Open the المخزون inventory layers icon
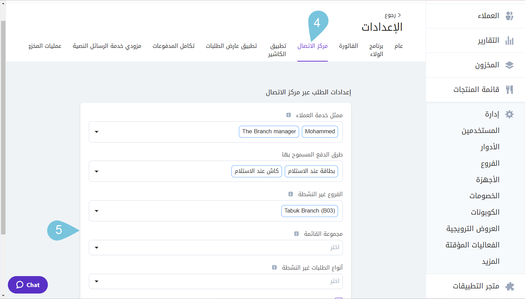 coord(510,65)
